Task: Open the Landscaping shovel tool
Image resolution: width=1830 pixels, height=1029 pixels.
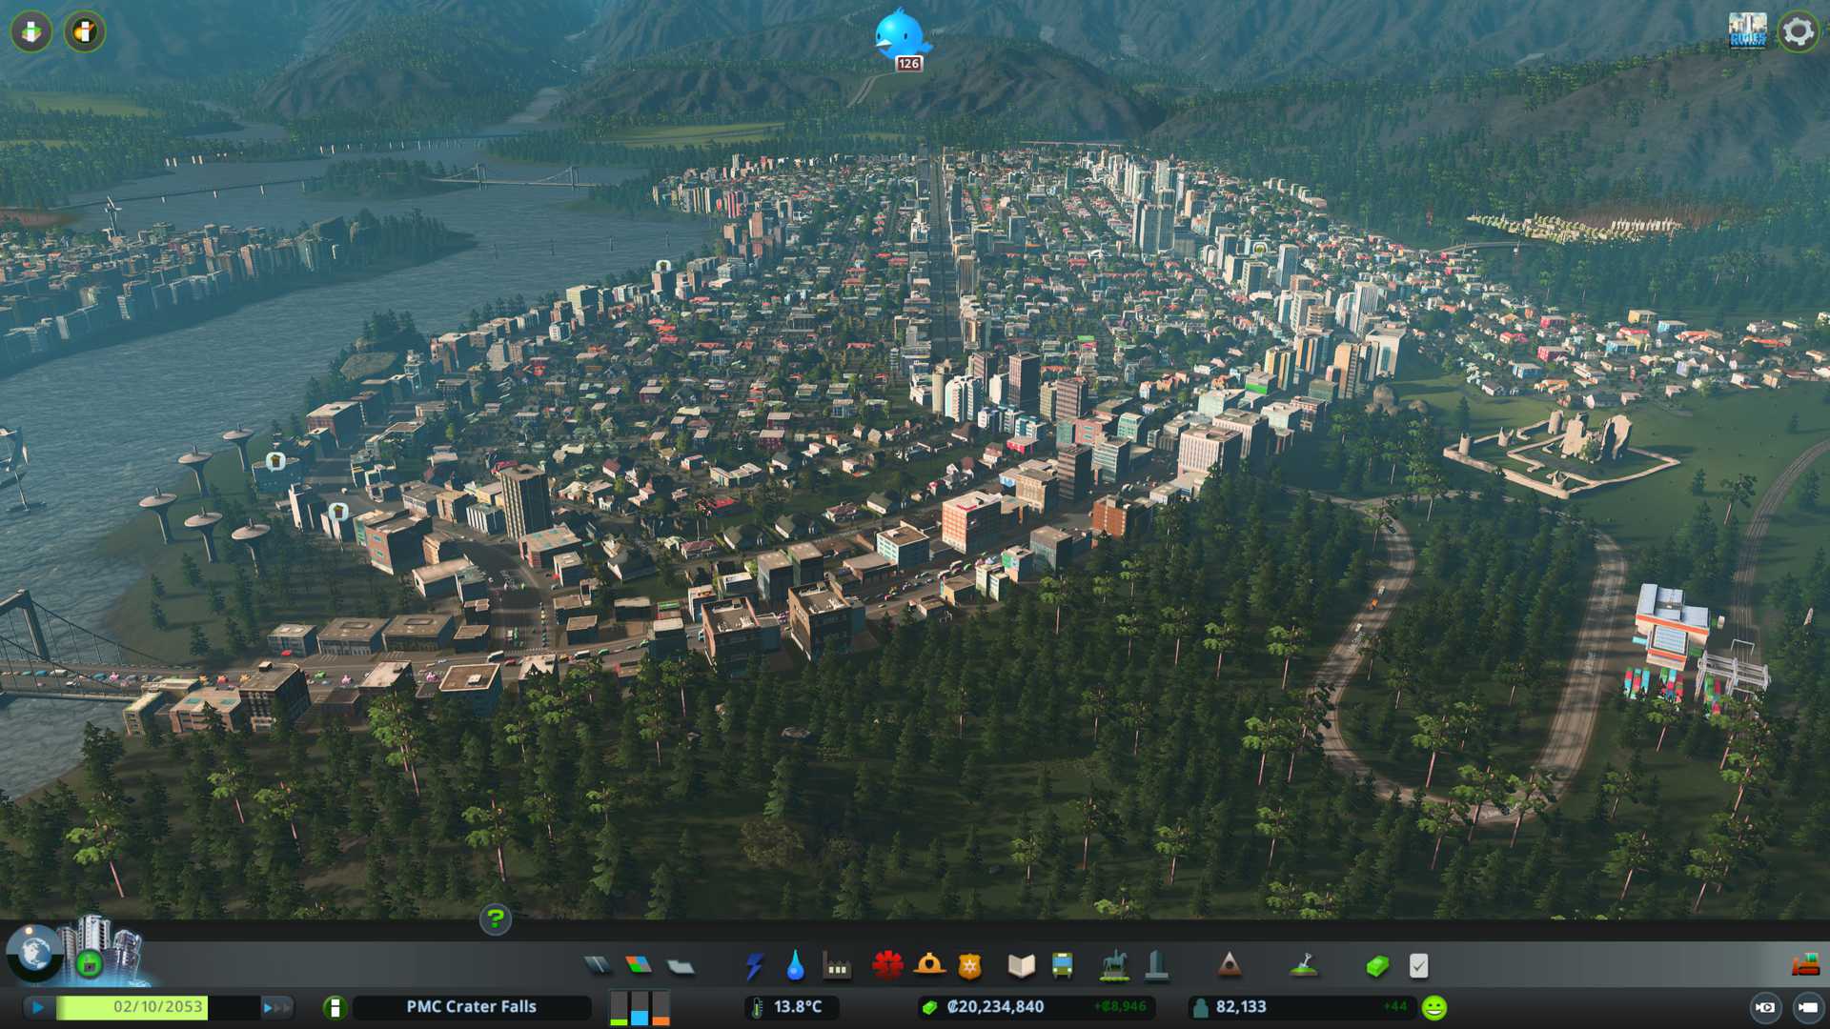Action: [1304, 966]
